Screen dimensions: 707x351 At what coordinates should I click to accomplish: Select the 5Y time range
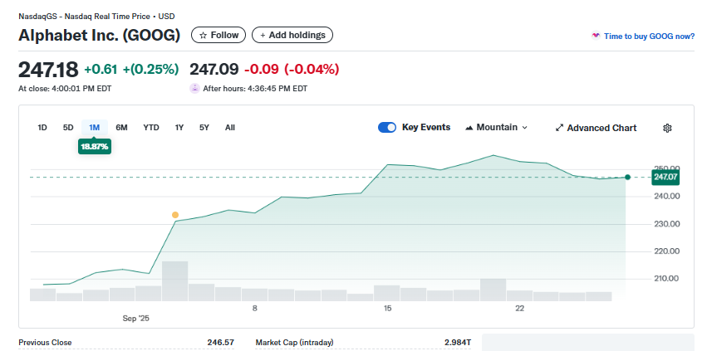(x=204, y=128)
